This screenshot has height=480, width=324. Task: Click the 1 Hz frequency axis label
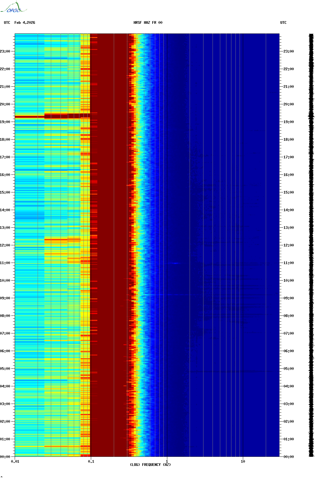tap(167, 461)
